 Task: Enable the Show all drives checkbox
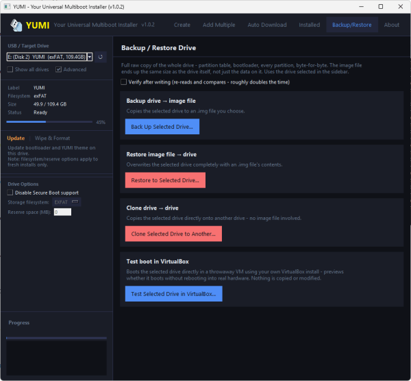click(10, 69)
